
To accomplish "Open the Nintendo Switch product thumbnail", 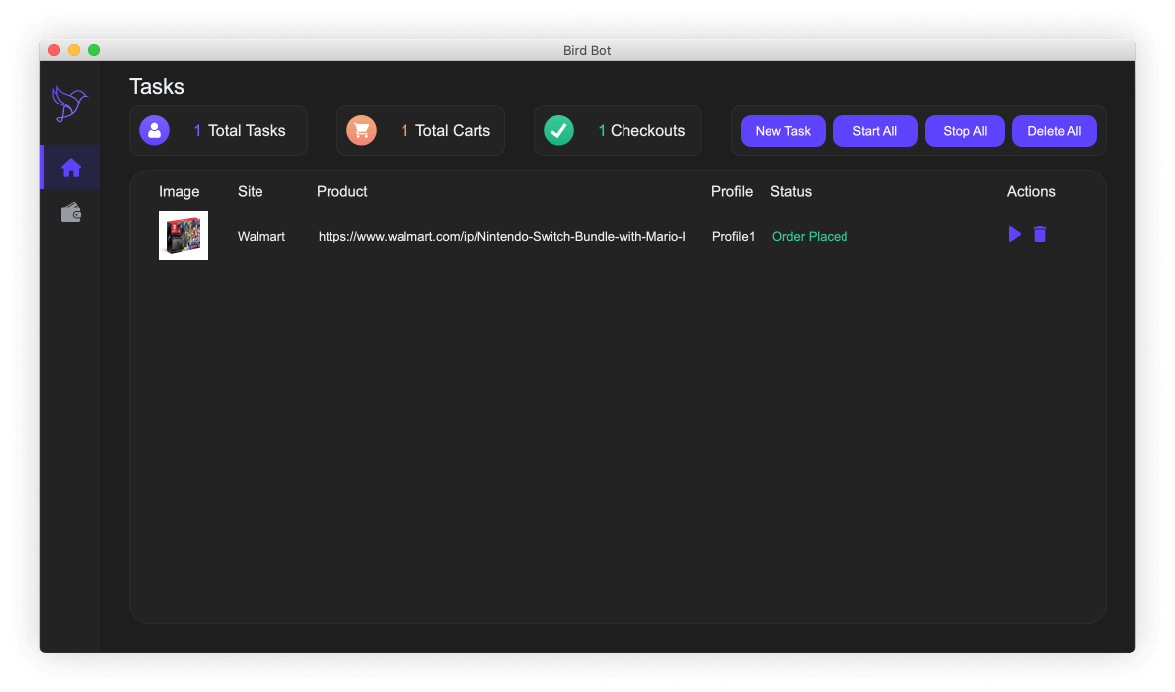I will click(x=184, y=236).
